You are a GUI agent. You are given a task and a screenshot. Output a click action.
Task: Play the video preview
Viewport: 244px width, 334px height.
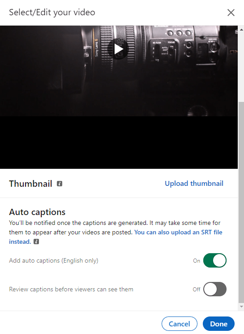118,49
